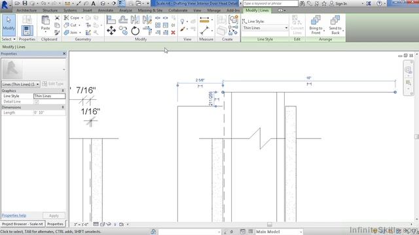This screenshot has height=235, width=419.
Task: Collapse the Graphics section in Properties
Action: [63, 91]
